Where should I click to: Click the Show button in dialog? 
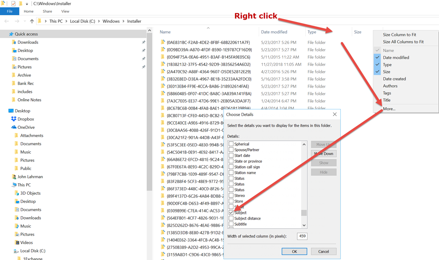click(x=324, y=163)
